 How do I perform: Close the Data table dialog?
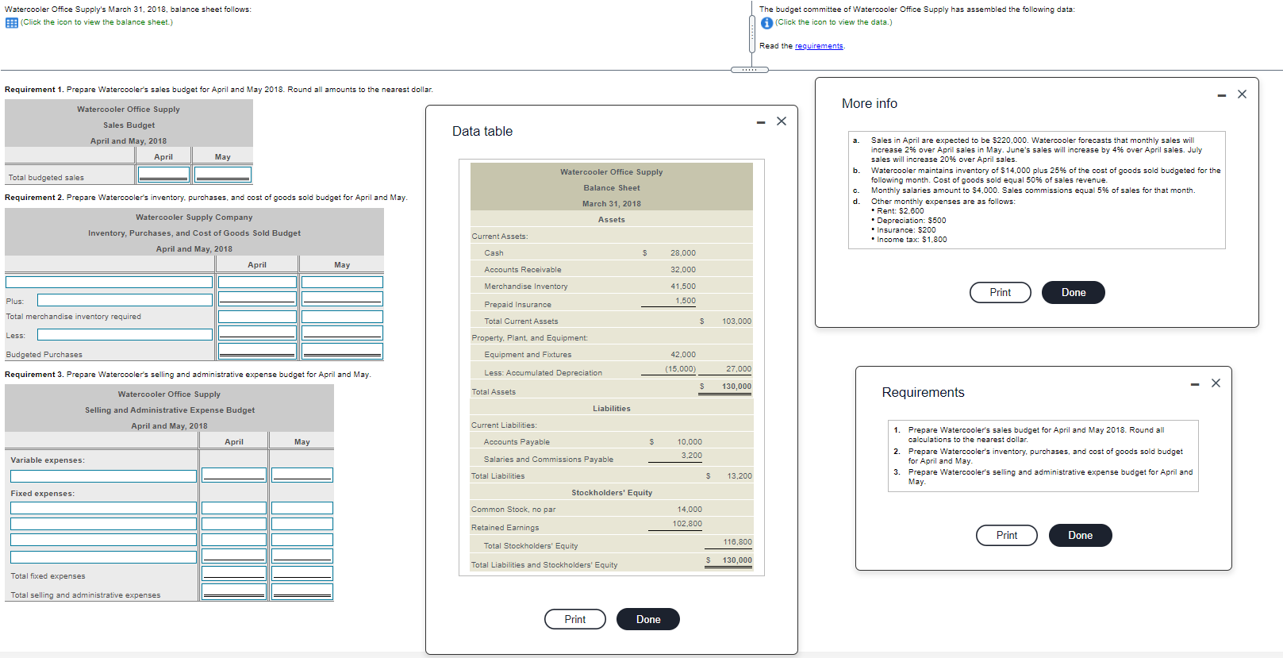point(782,121)
